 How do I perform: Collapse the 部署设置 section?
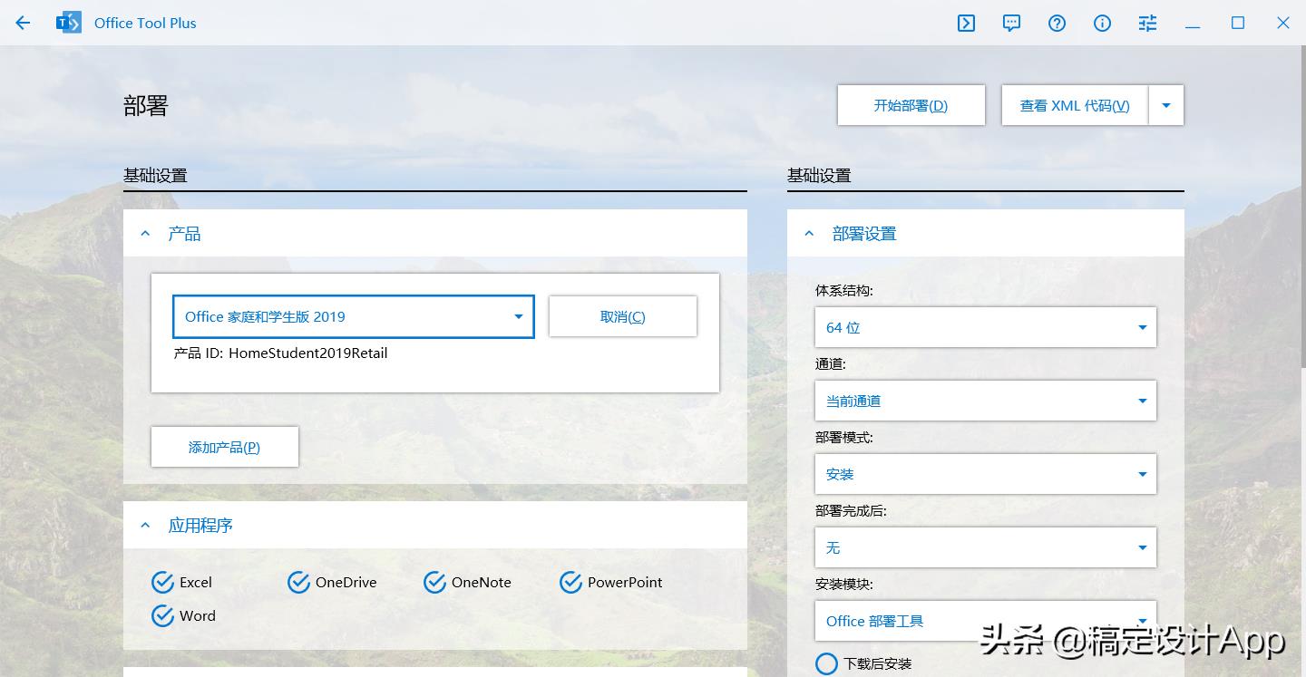tap(809, 234)
